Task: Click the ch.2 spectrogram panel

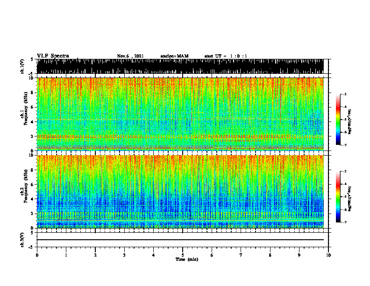Action: (180, 192)
